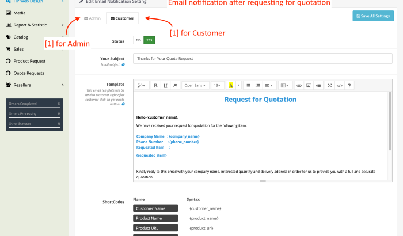
Task: Insert an unordered bullet list
Action: pyautogui.click(x=248, y=86)
